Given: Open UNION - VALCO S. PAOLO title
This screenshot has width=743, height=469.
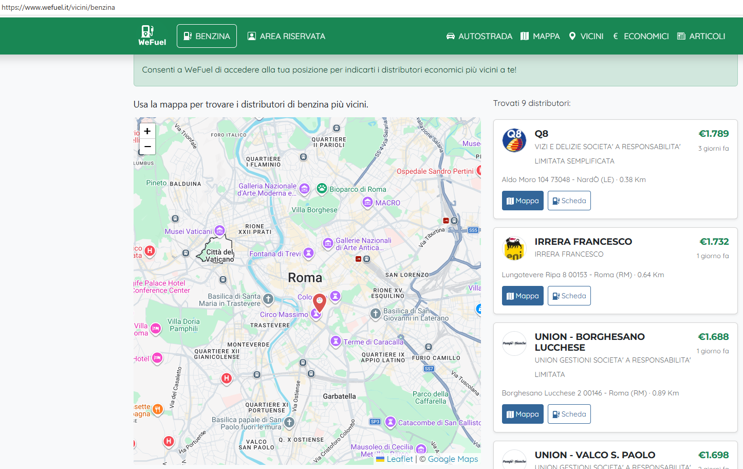Looking at the screenshot, I should 595,455.
